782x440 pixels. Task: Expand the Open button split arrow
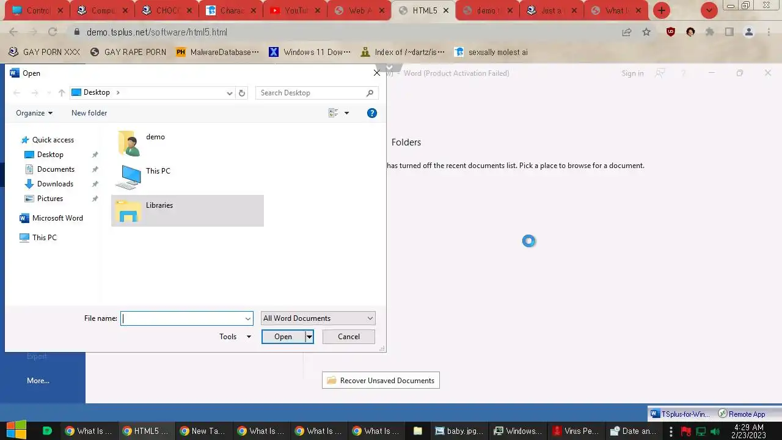pos(309,337)
